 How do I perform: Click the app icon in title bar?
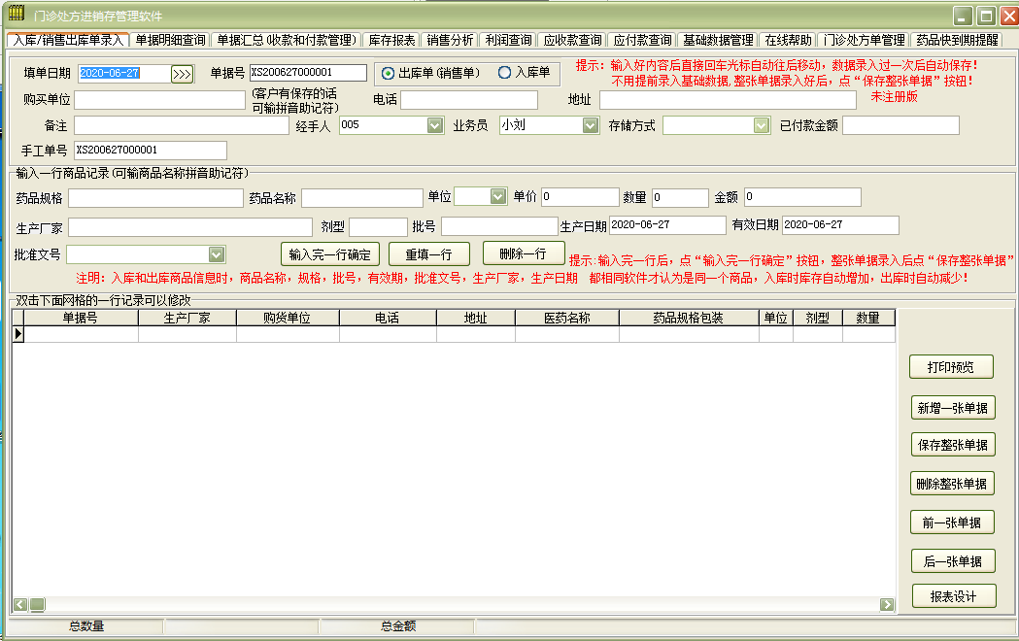[17, 15]
